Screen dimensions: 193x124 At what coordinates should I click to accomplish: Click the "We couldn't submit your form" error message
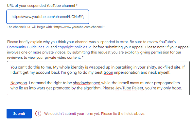[x=95, y=114]
